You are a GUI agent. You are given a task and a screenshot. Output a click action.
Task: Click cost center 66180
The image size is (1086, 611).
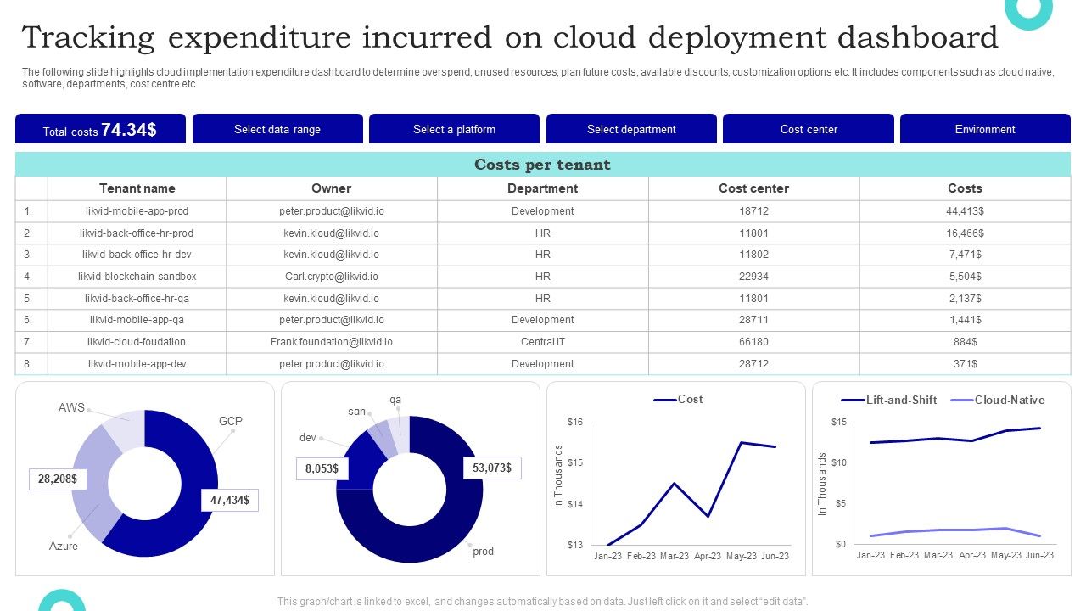pos(753,342)
